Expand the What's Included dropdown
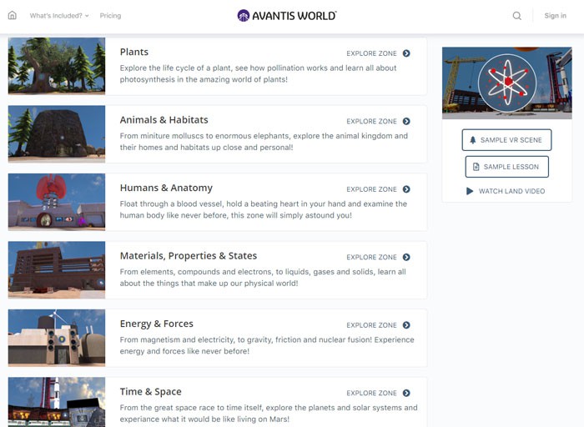The image size is (584, 427). tap(59, 16)
